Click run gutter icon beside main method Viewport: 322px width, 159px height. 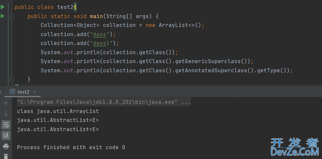tap(3, 16)
